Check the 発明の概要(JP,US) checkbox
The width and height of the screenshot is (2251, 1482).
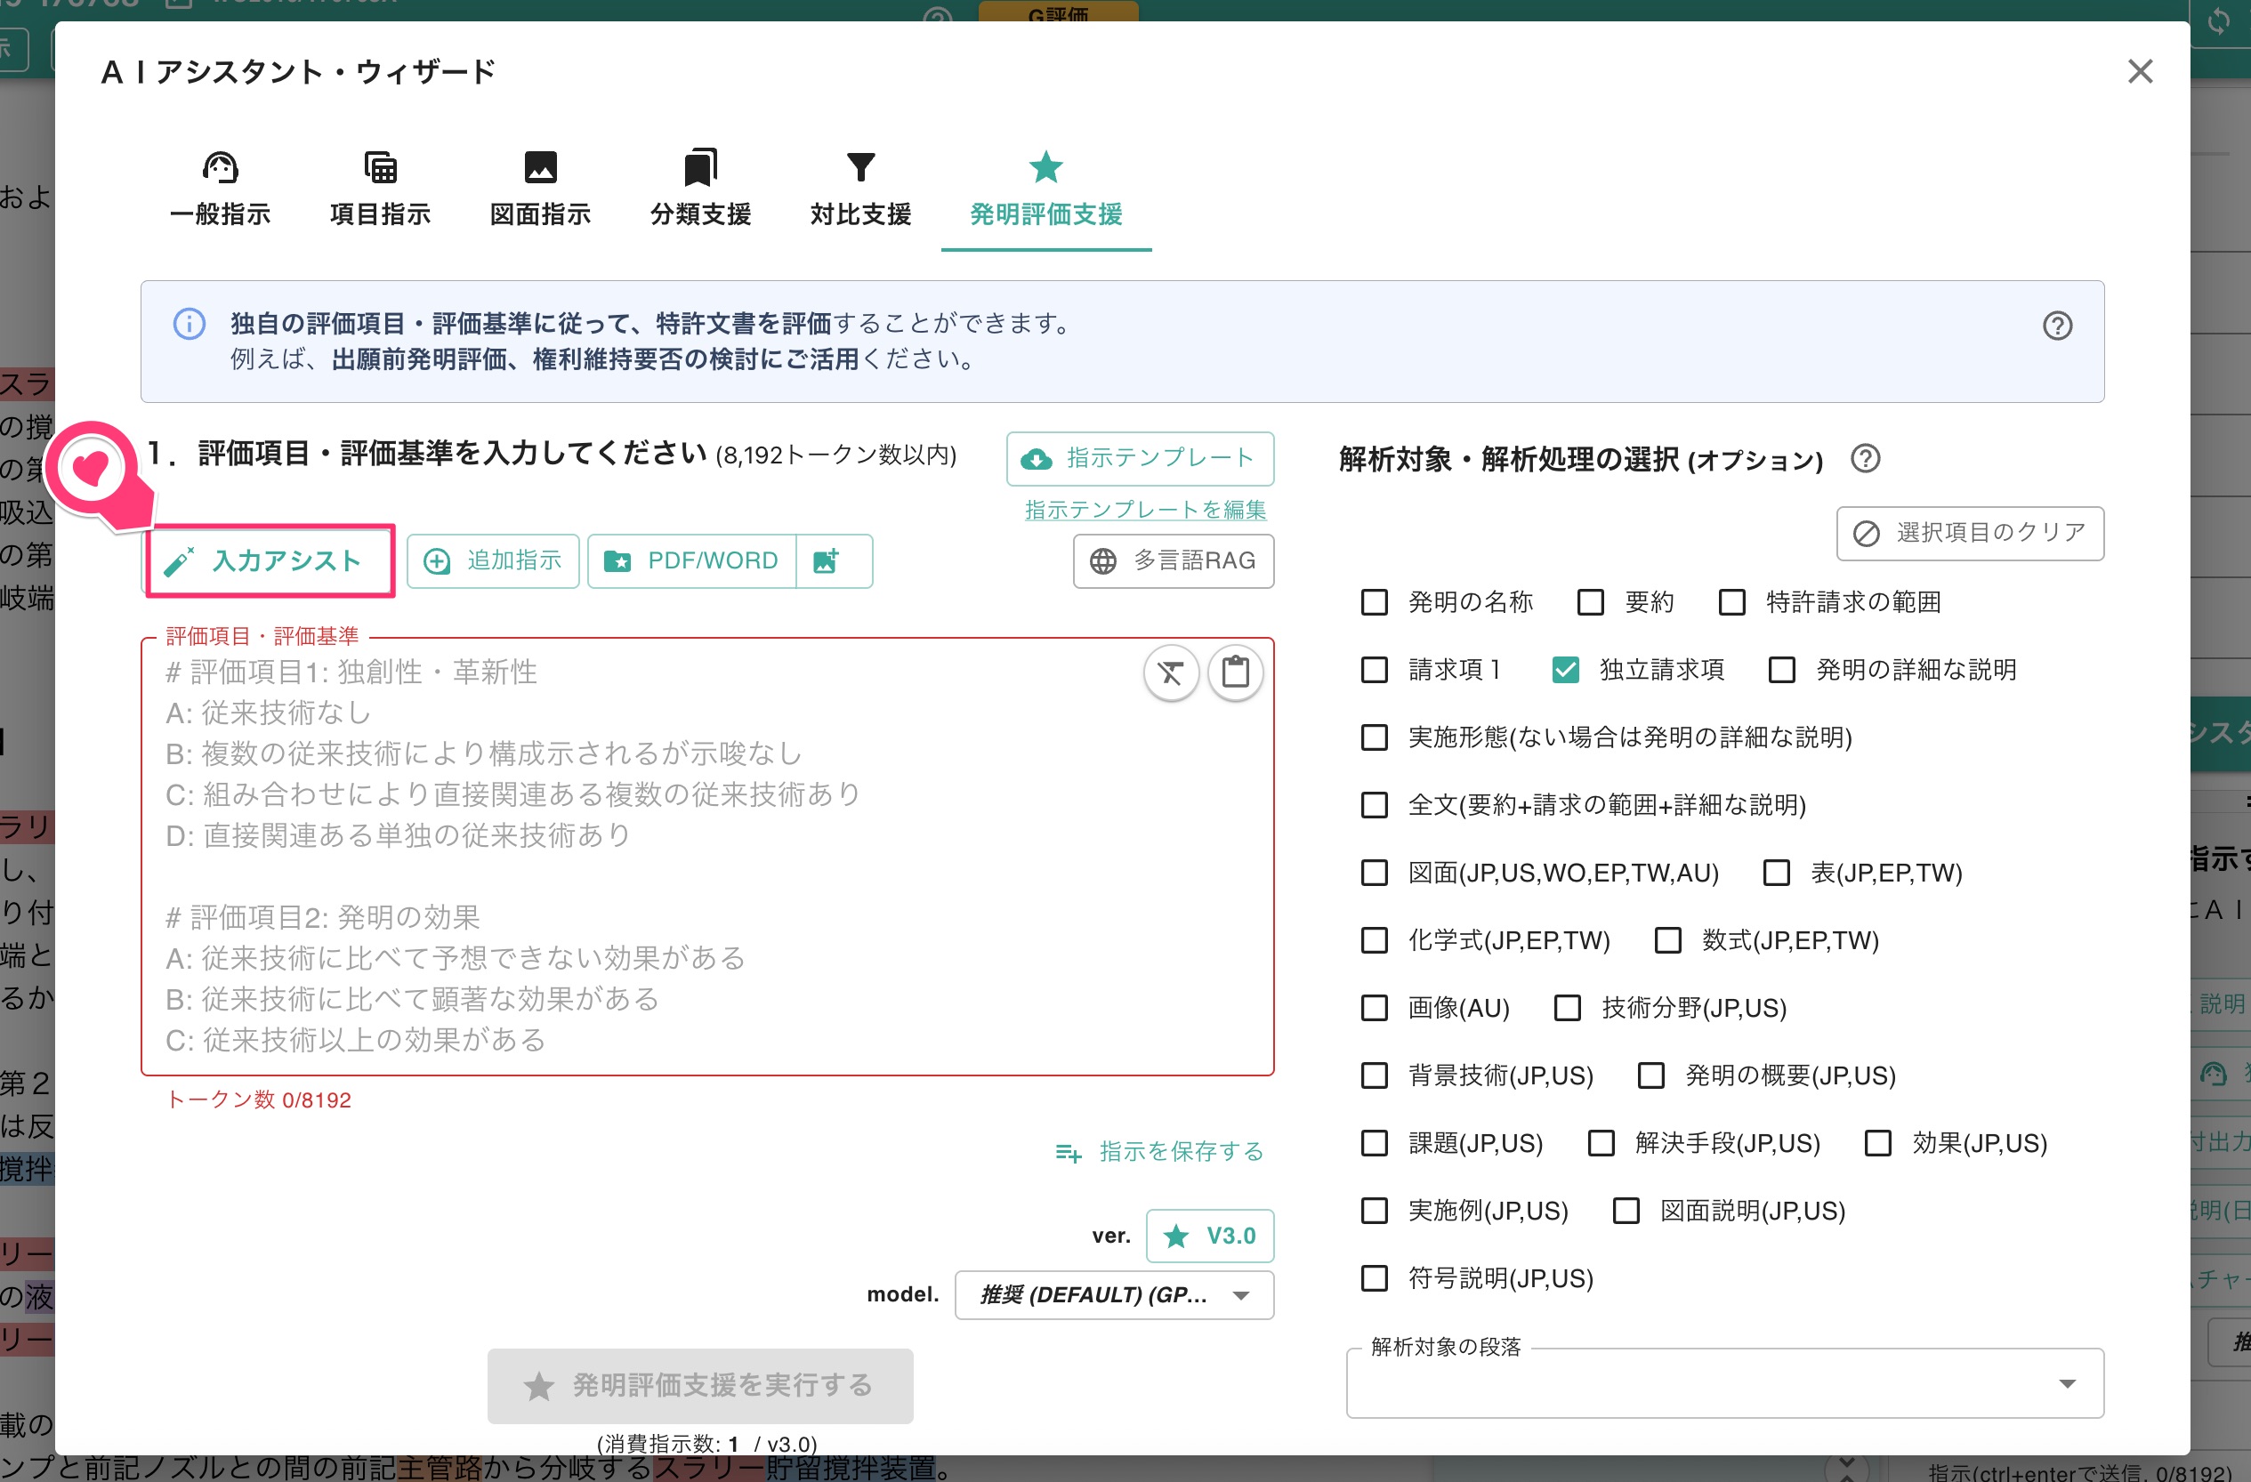click(1650, 1075)
